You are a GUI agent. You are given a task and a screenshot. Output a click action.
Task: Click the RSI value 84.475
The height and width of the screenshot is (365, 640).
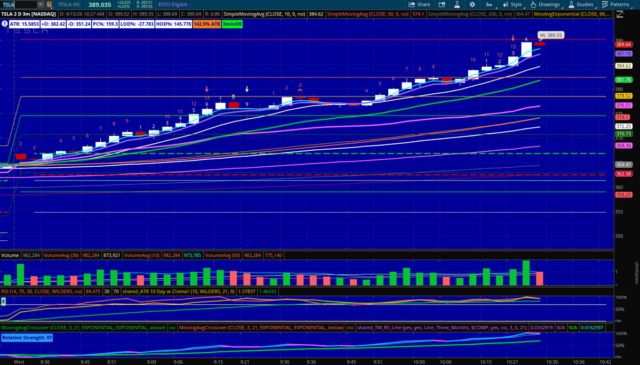[93, 291]
